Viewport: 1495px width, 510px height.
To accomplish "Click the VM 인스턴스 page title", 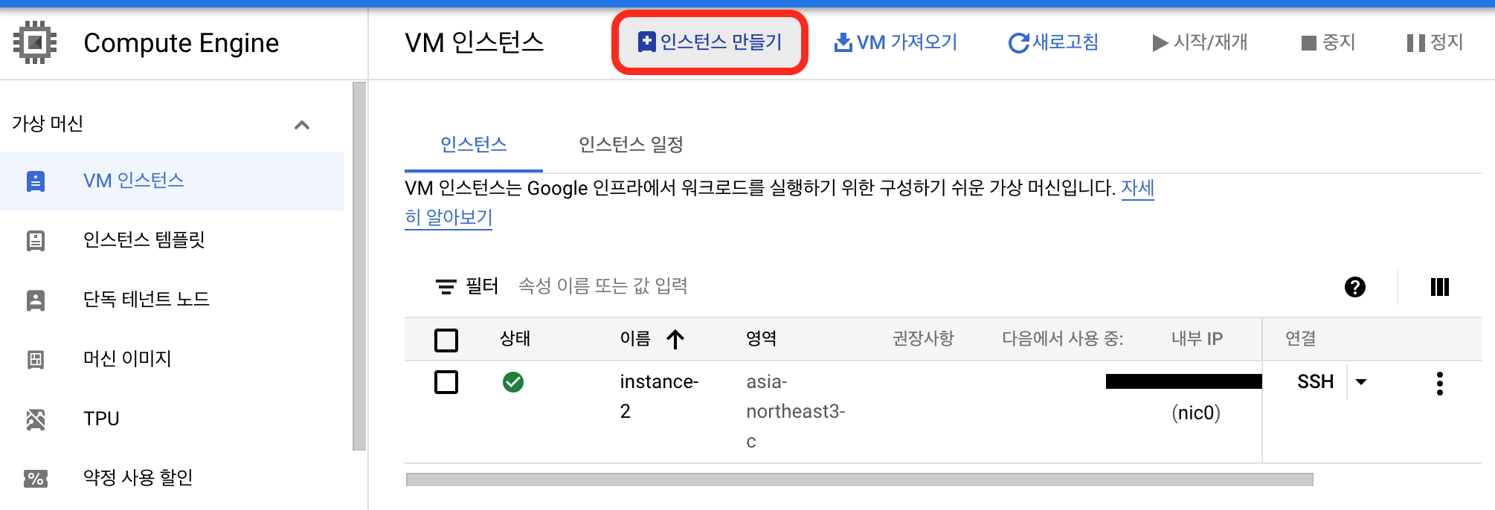I will [475, 42].
